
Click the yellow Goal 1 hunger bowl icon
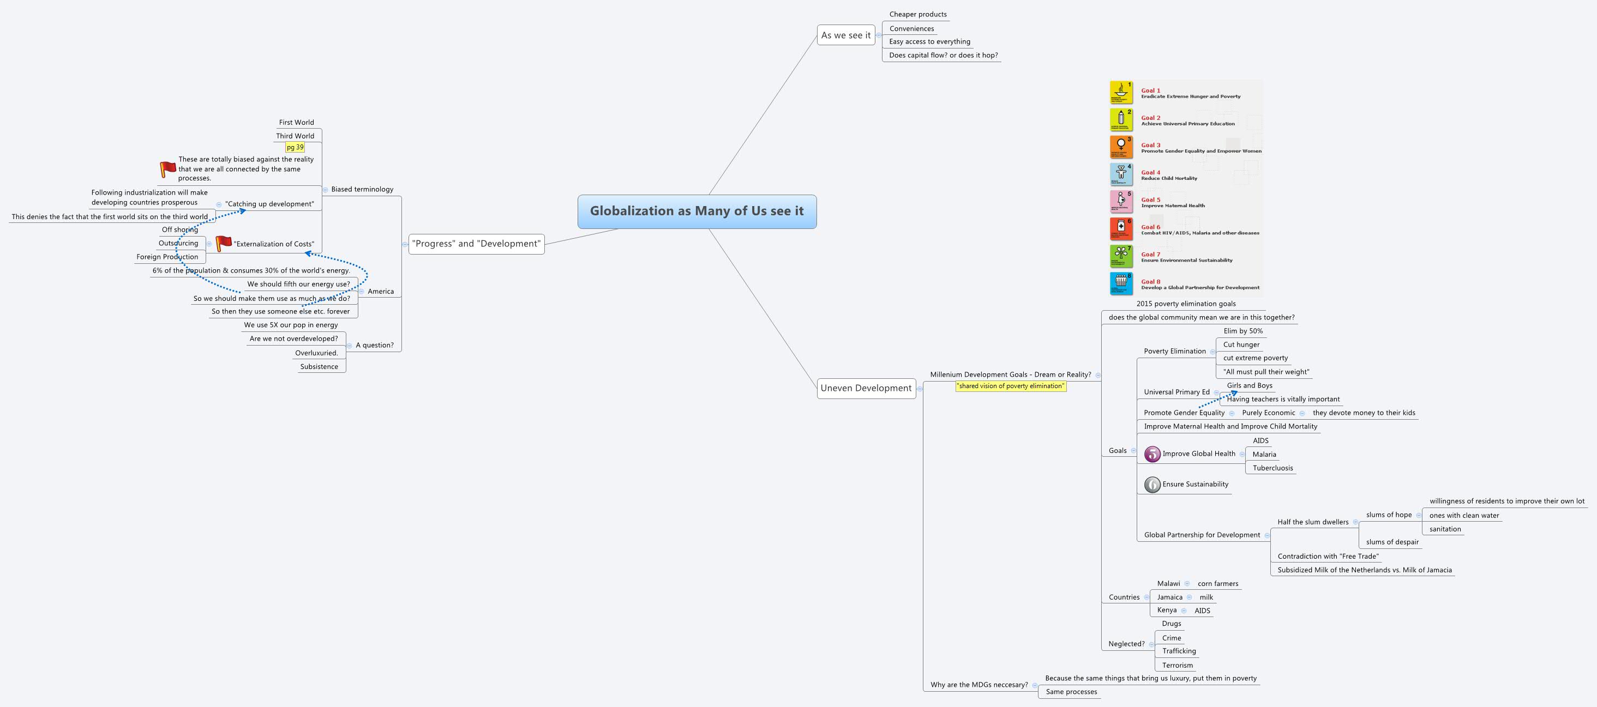1121,93
